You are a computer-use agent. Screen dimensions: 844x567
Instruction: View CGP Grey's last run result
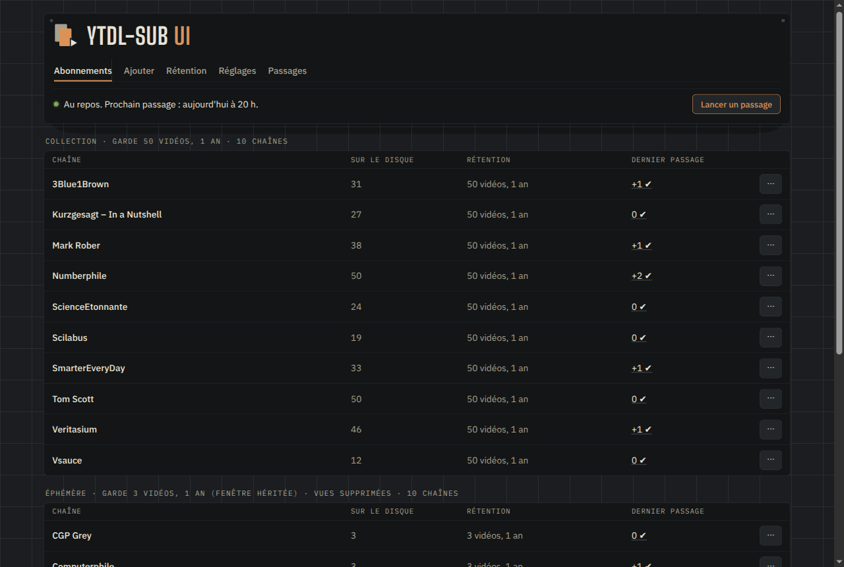pyautogui.click(x=639, y=535)
